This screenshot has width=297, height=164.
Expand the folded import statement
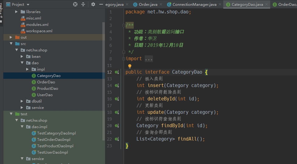(124, 59)
